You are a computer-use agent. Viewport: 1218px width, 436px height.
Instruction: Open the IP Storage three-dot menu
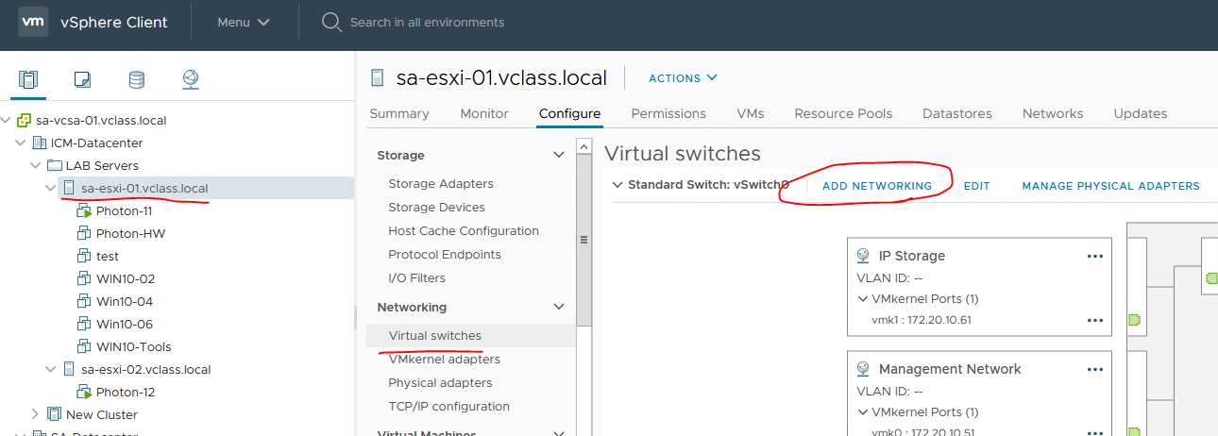[1095, 256]
